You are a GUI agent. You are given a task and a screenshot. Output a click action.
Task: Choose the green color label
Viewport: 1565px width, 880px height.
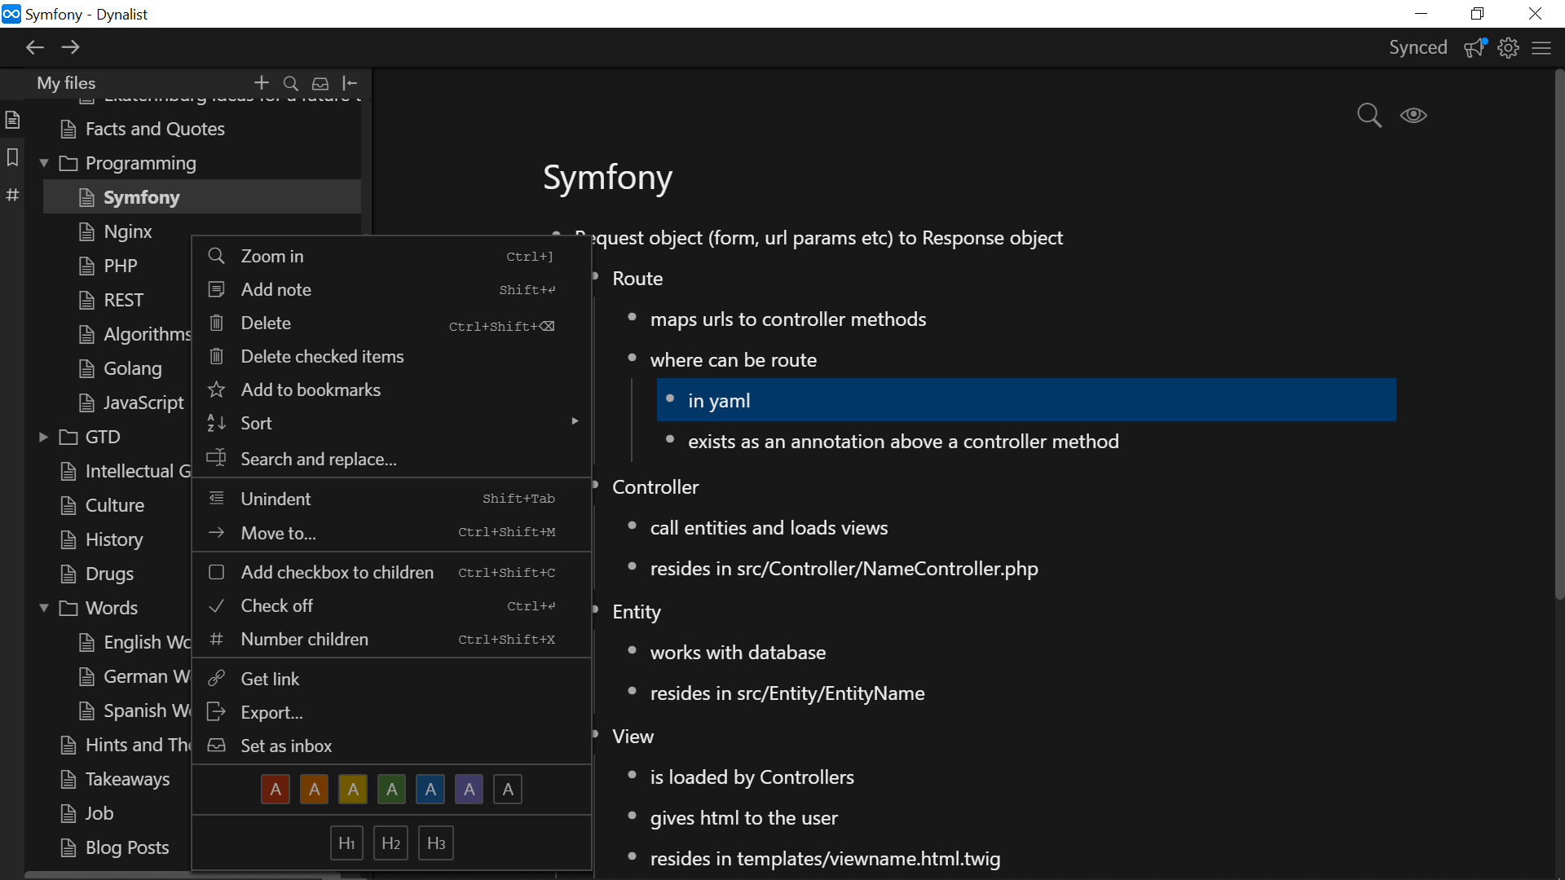pyautogui.click(x=392, y=789)
